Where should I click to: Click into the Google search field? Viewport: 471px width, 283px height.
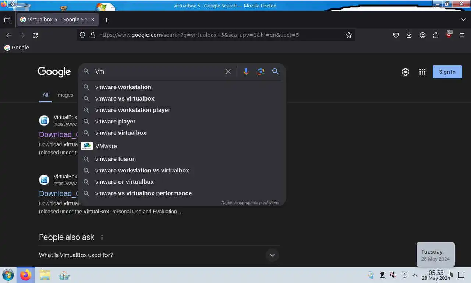(157, 71)
